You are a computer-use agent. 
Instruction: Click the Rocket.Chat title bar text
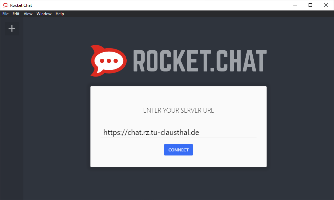21,5
